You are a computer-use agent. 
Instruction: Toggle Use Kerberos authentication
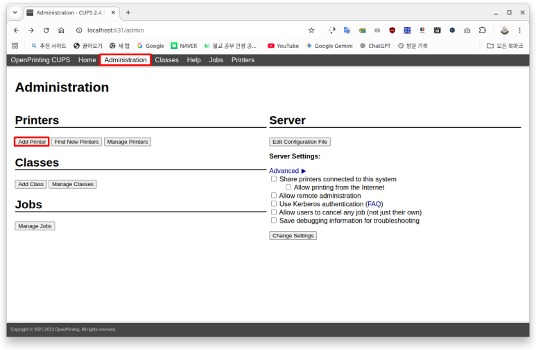coord(274,203)
